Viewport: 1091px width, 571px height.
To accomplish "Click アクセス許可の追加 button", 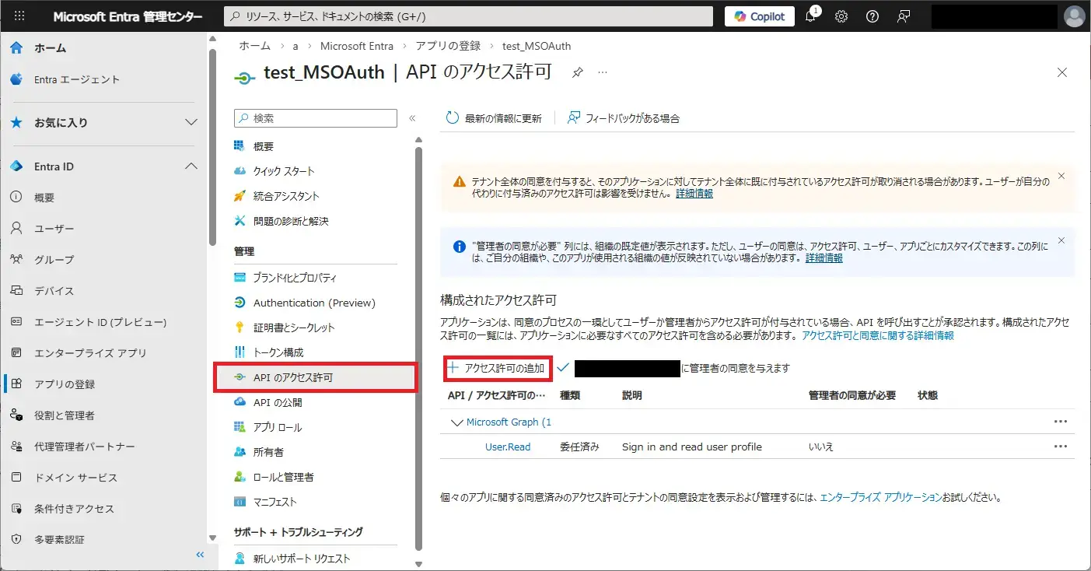I will click(x=498, y=368).
